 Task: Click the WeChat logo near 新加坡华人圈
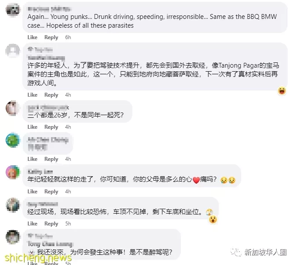click(x=236, y=252)
